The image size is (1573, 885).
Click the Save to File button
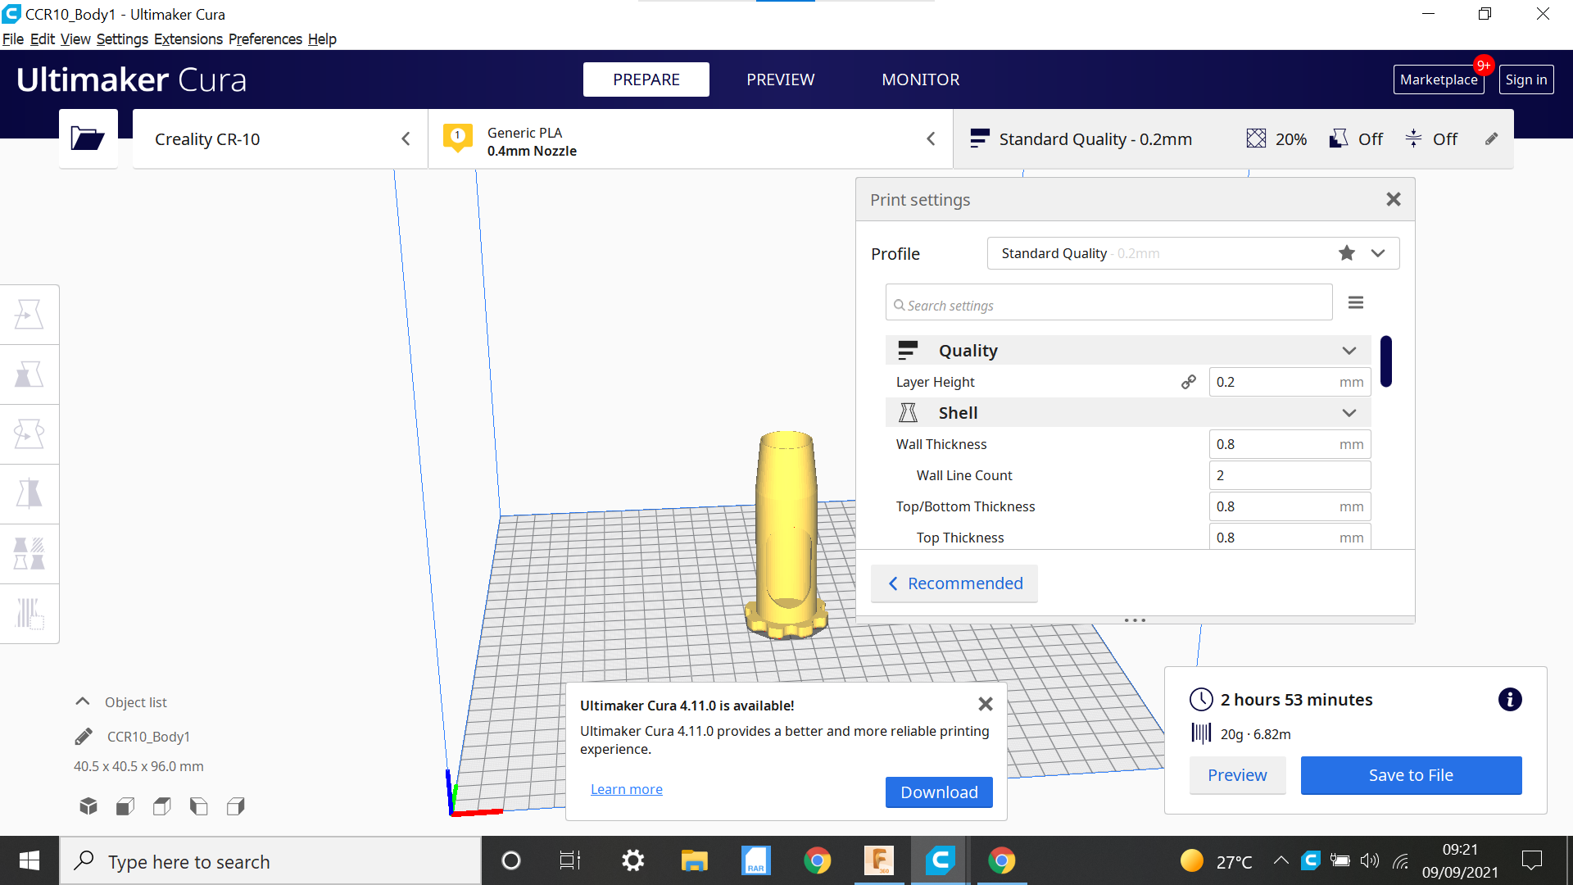(1411, 775)
